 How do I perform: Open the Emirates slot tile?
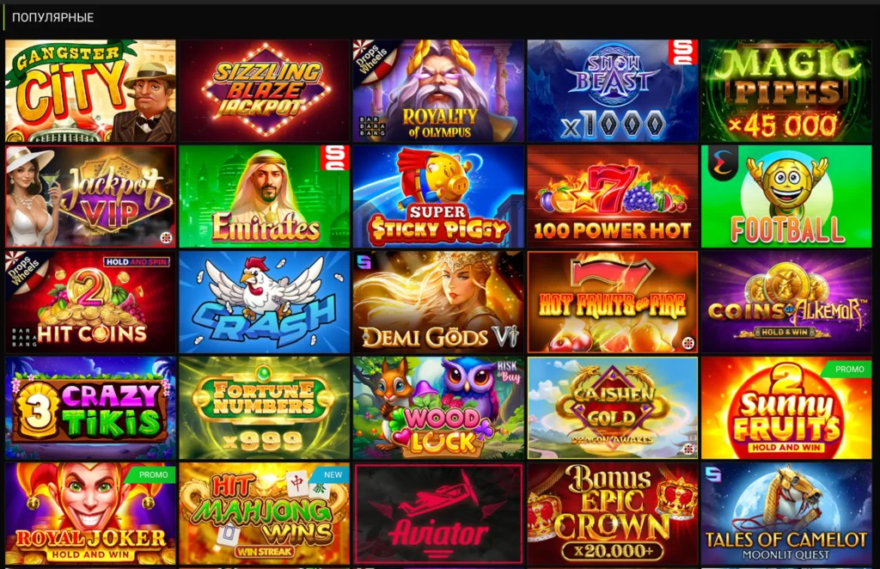265,197
